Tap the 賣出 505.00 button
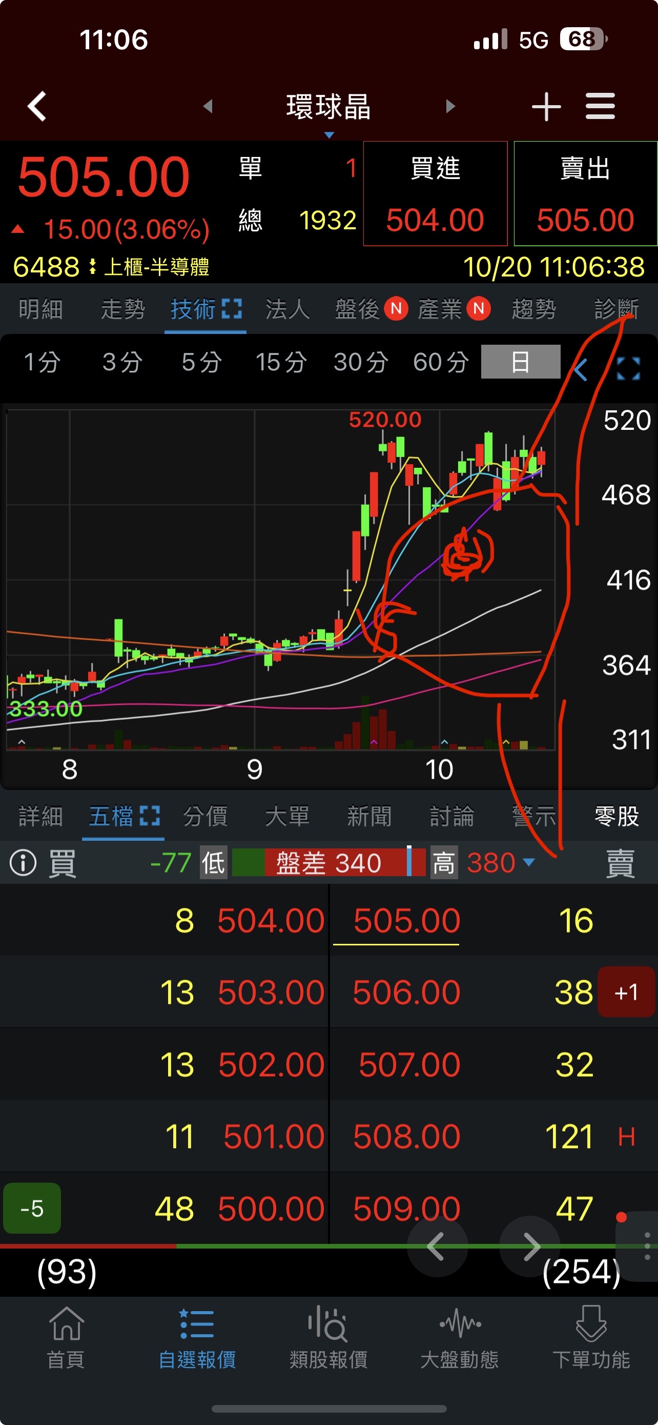The image size is (658, 1425). point(586,193)
